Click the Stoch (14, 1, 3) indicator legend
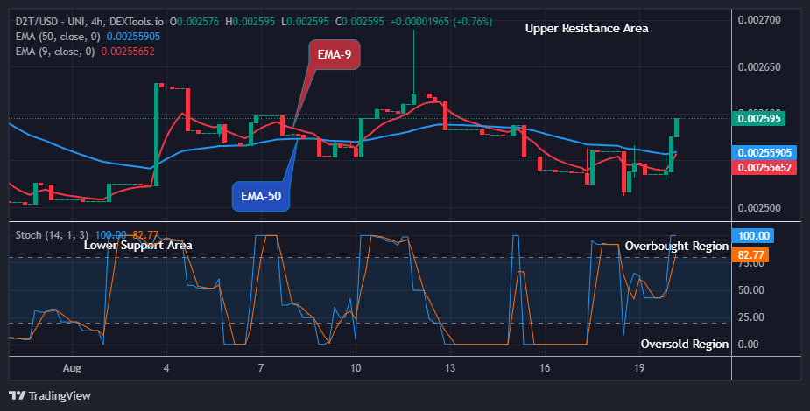This screenshot has width=810, height=411. click(52, 235)
